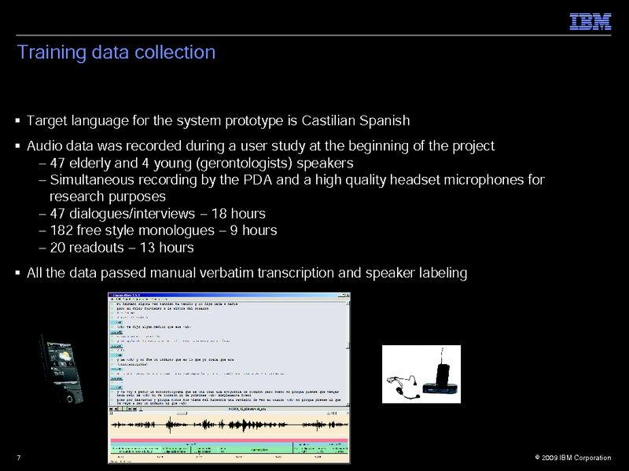629x471 pixels.
Task: Click the long transcript paragraph at bottom
Action: [228, 394]
